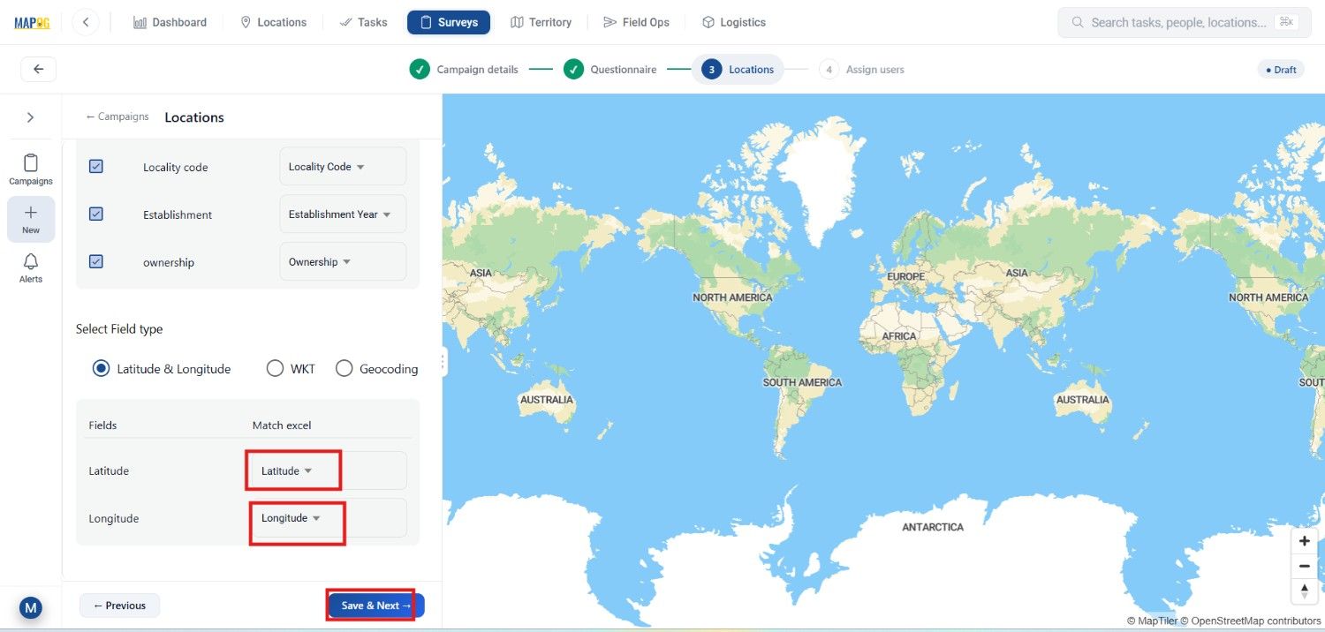Uncheck the Establishment checkbox

pos(96,214)
